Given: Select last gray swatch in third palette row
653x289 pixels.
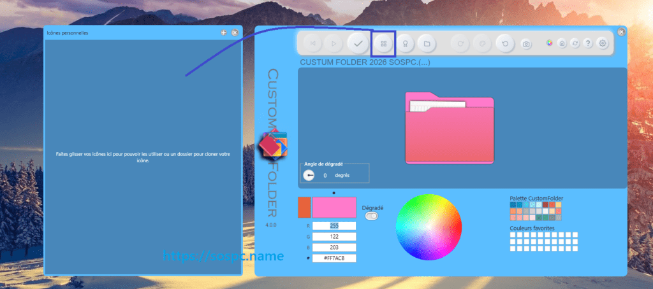Looking at the screenshot, I should pyautogui.click(x=559, y=218).
